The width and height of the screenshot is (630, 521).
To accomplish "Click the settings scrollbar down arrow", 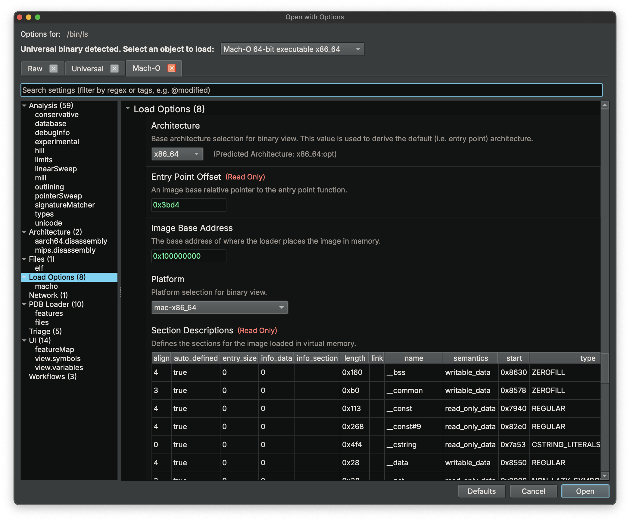I will click(605, 476).
